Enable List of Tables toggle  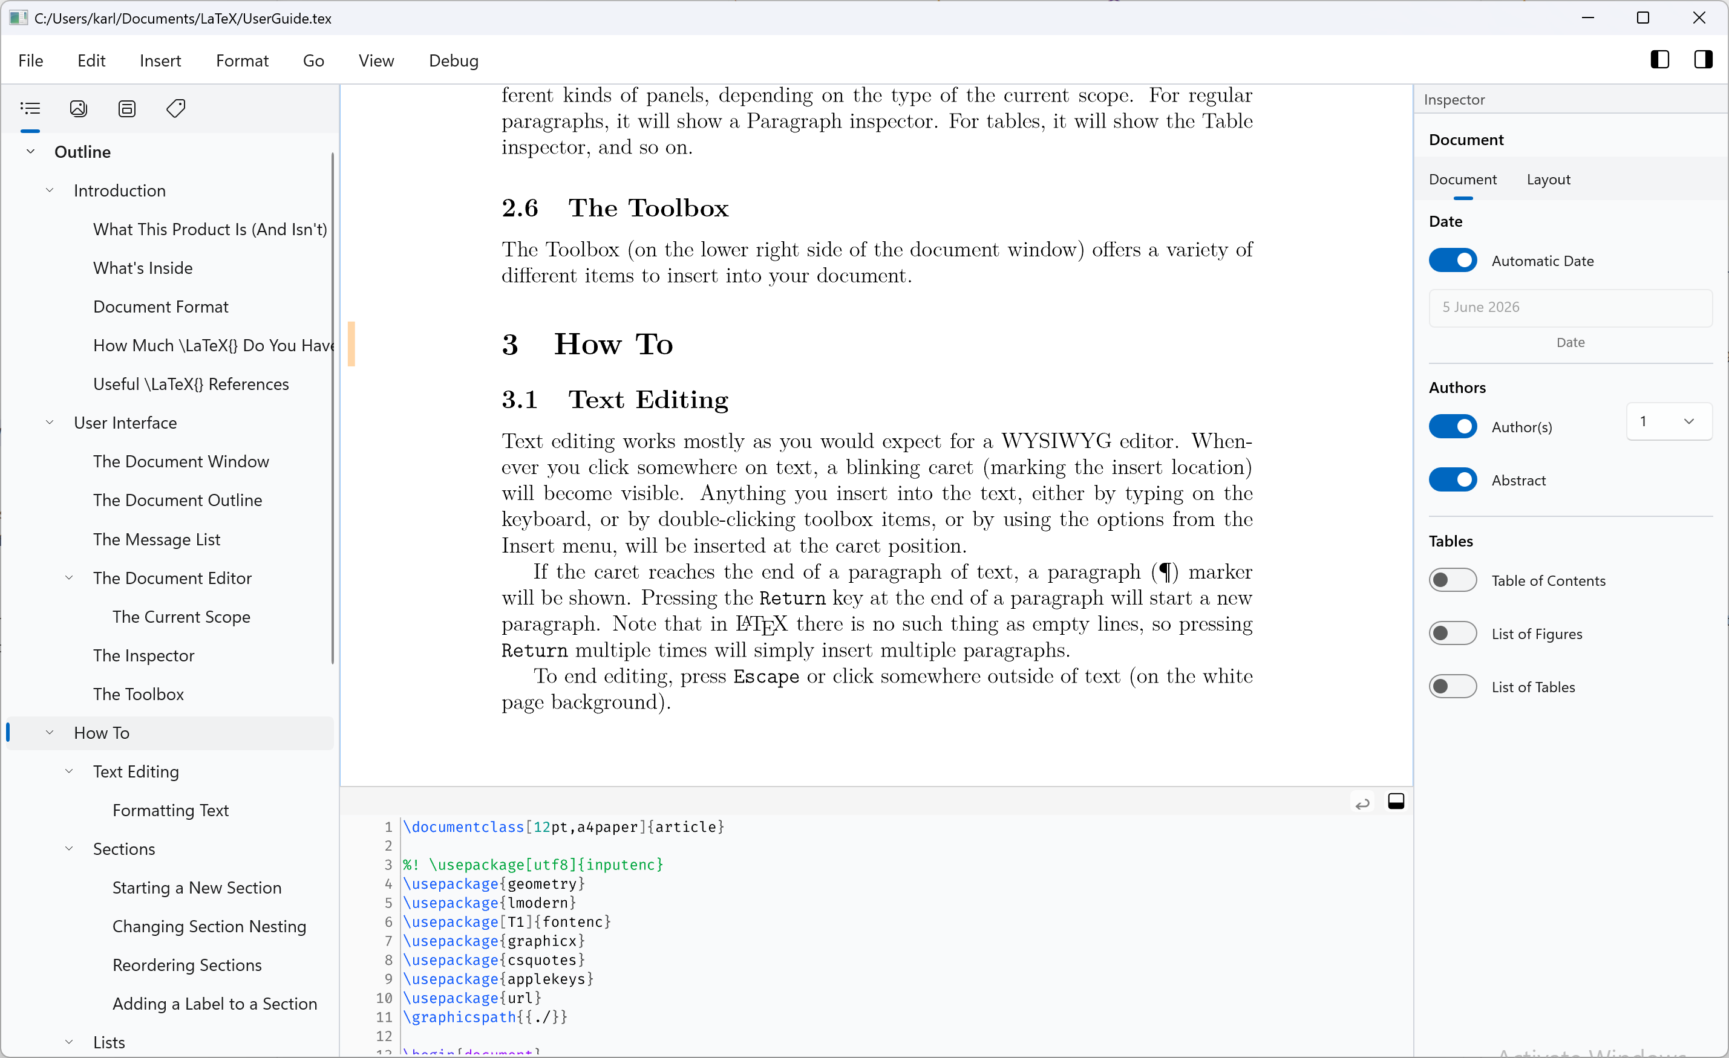(1453, 686)
